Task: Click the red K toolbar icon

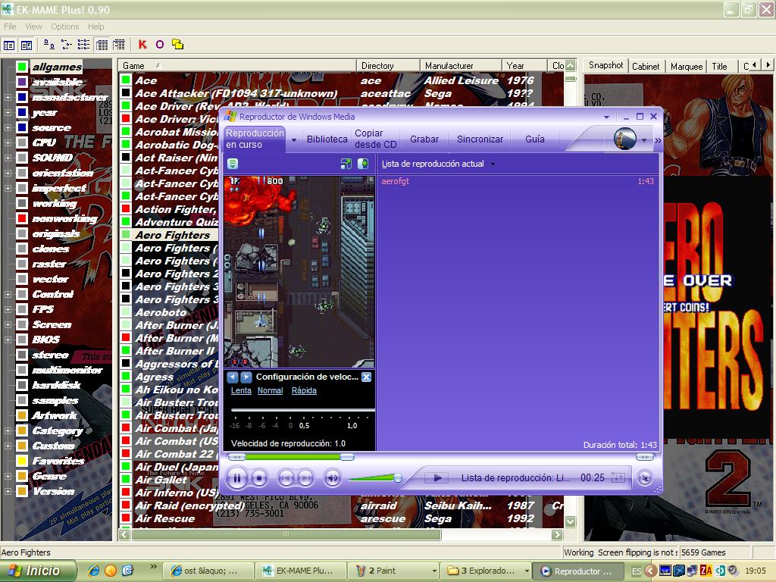Action: pyautogui.click(x=142, y=45)
